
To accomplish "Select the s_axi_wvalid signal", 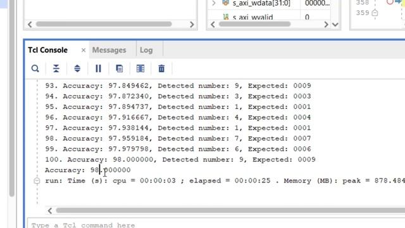I will point(252,17).
